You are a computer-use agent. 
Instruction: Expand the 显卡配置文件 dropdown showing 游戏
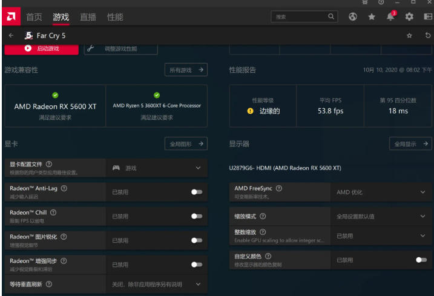coord(157,168)
